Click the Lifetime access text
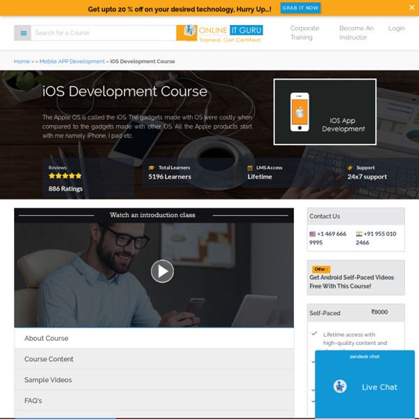The width and height of the screenshot is (419, 419). (x=260, y=177)
